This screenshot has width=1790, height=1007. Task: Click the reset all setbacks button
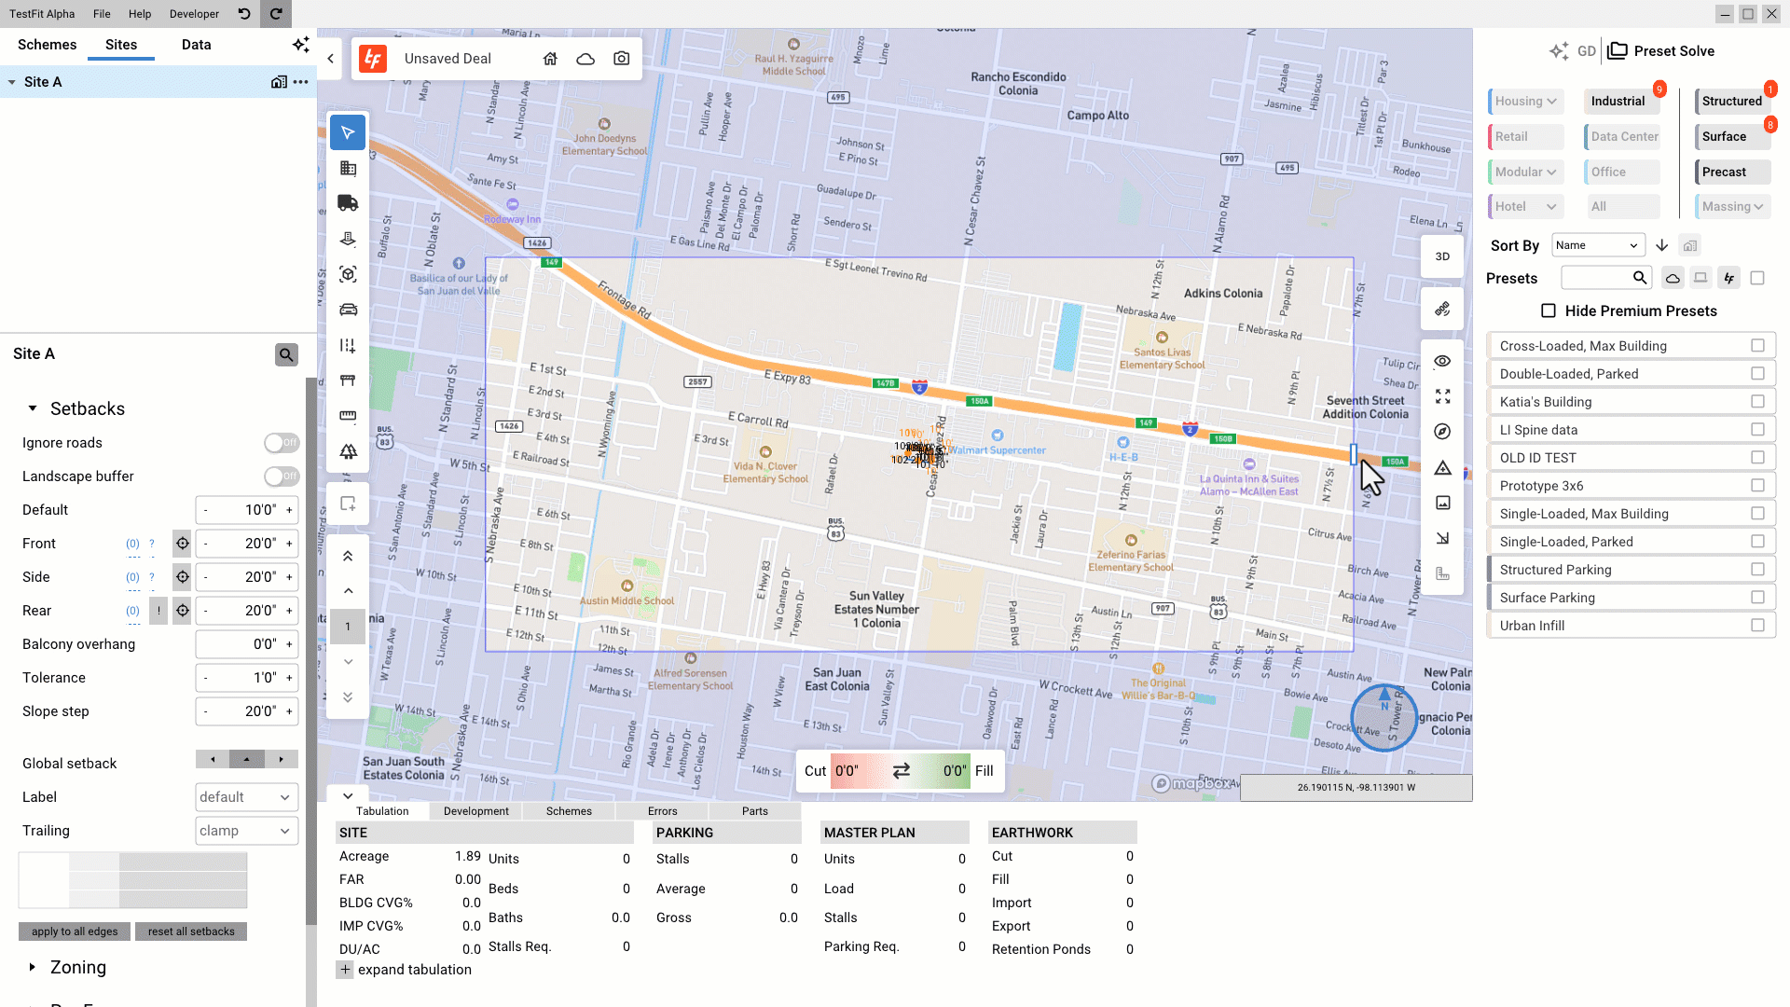coord(191,931)
